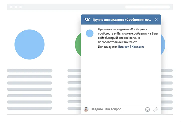
Task: Close the community messages widget
Action: point(156,19)
